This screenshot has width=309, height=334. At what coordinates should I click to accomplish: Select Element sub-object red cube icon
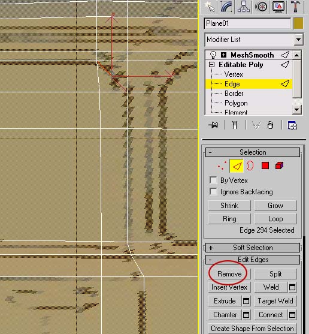[279, 166]
